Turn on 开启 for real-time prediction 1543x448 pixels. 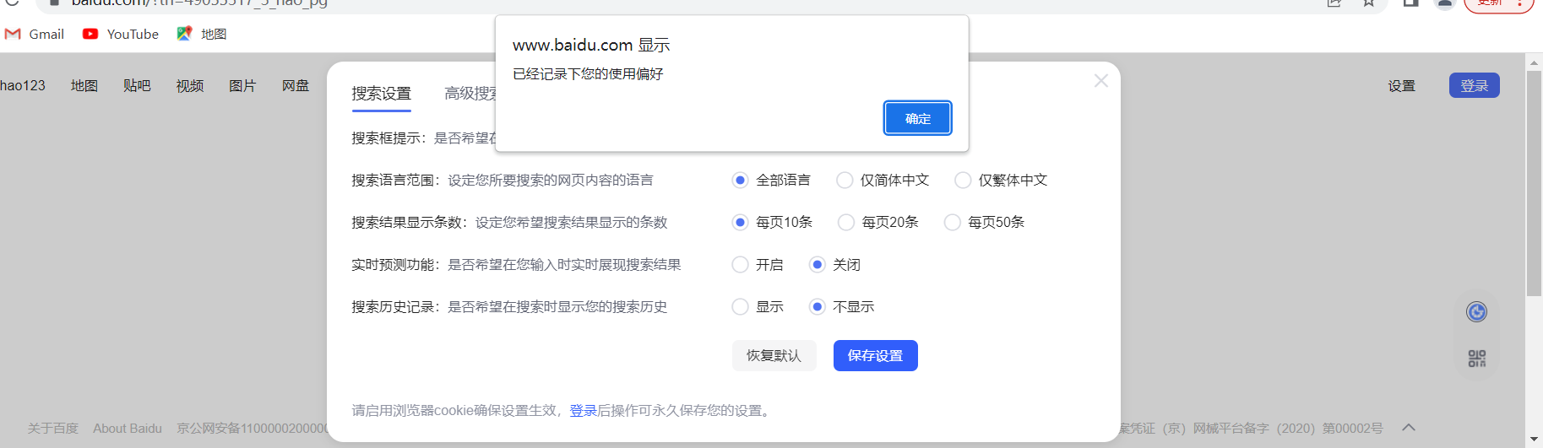[x=741, y=264]
